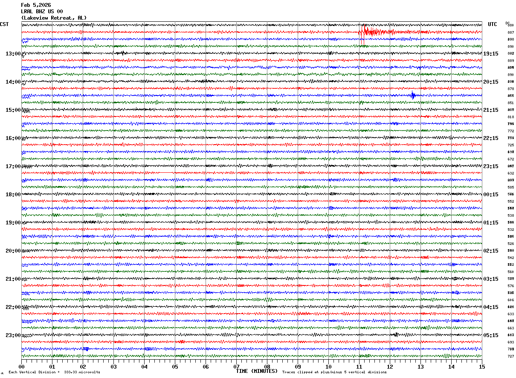This screenshot has width=516, height=378.
Task: Select the station code "LRAL BHZ US 00"
Action: (x=42, y=12)
